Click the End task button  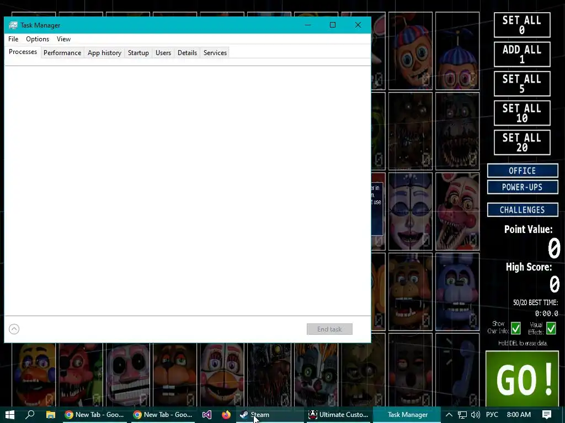pyautogui.click(x=329, y=329)
